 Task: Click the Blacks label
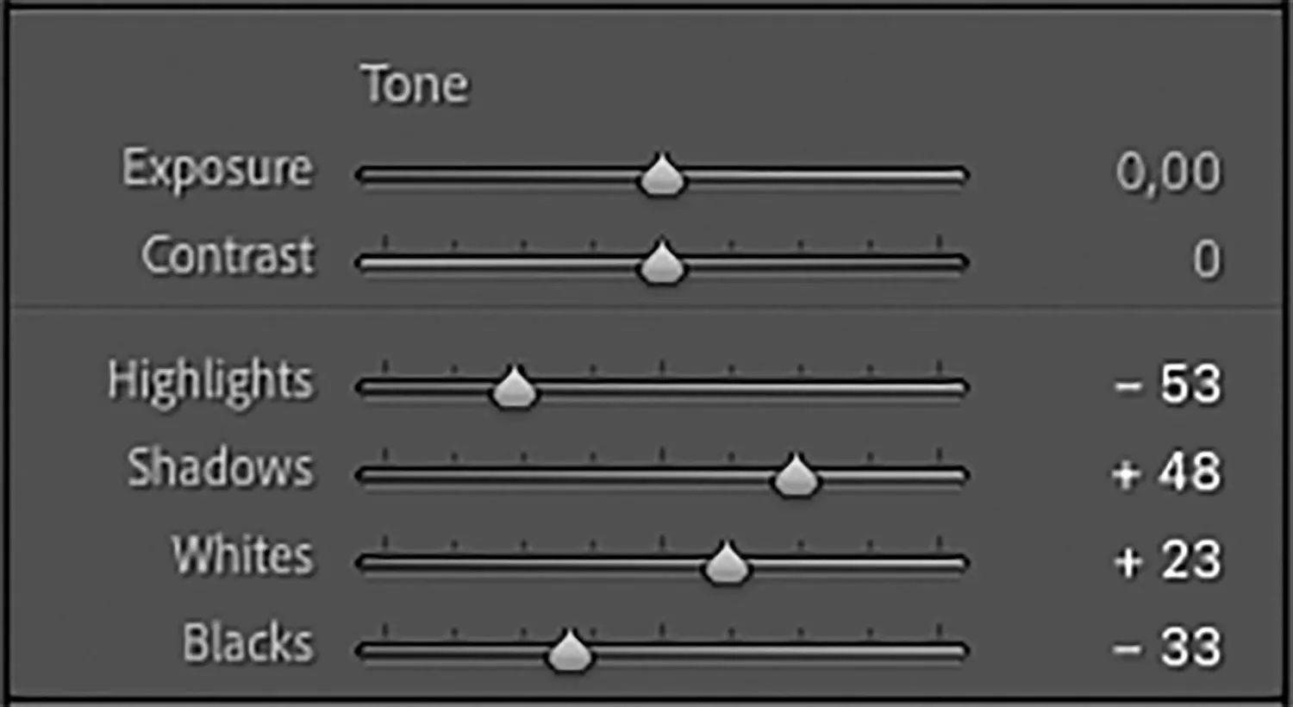[x=247, y=643]
